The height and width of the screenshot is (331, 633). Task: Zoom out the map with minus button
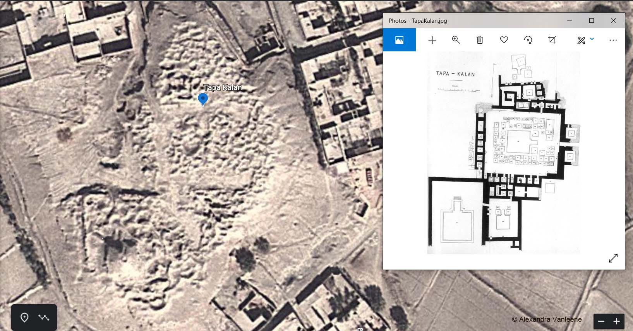(x=601, y=321)
